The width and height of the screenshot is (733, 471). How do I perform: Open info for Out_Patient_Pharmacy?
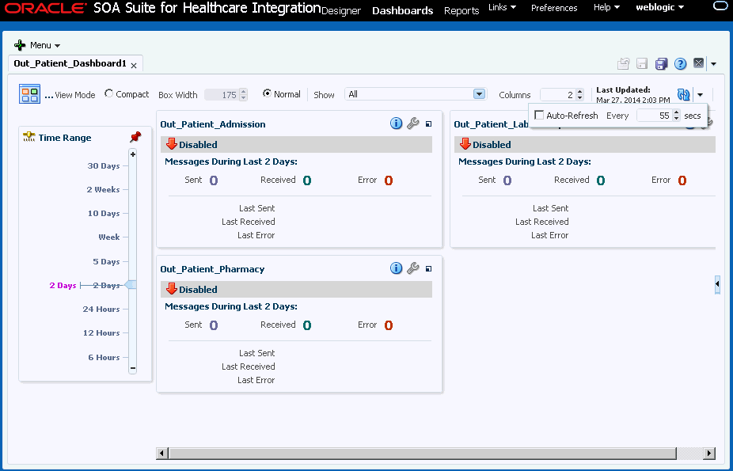click(x=396, y=268)
